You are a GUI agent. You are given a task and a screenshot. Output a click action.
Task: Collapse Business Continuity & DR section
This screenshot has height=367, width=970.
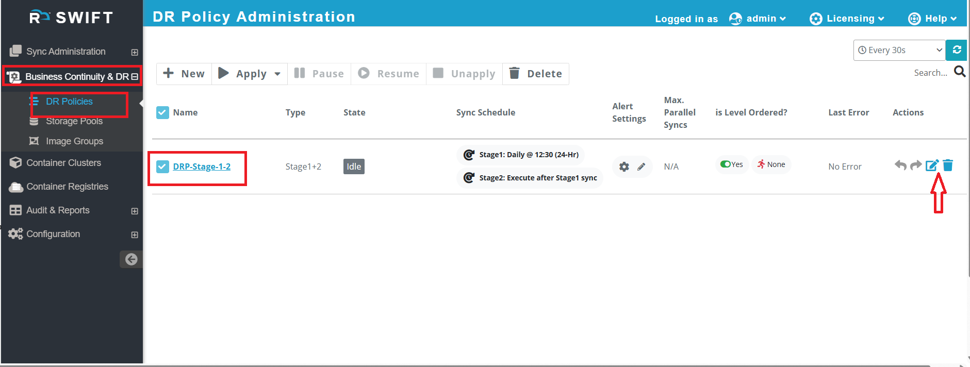coord(135,77)
